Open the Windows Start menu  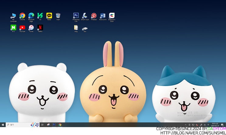click(x=3, y=125)
